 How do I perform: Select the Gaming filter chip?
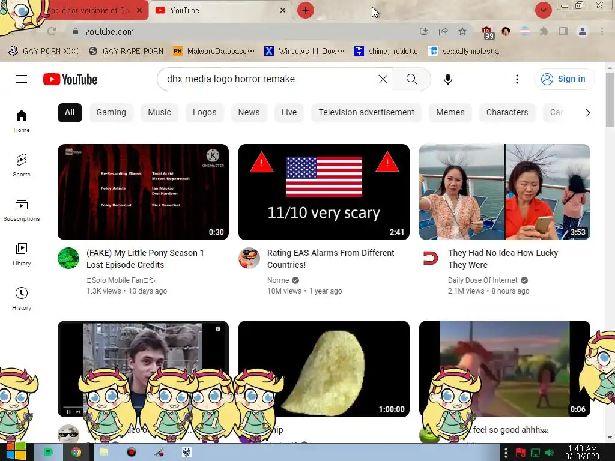tap(111, 112)
